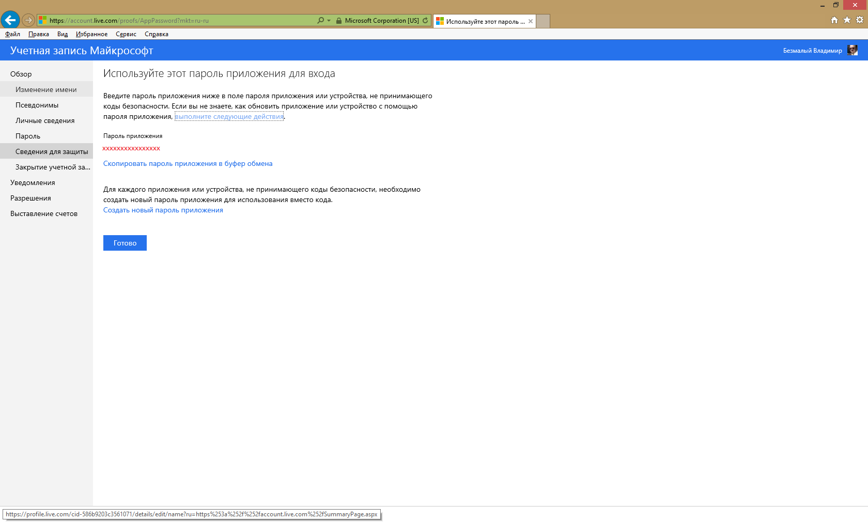This screenshot has height=522, width=868.
Task: Follow the 'выполните следующие действия' link
Action: (229, 117)
